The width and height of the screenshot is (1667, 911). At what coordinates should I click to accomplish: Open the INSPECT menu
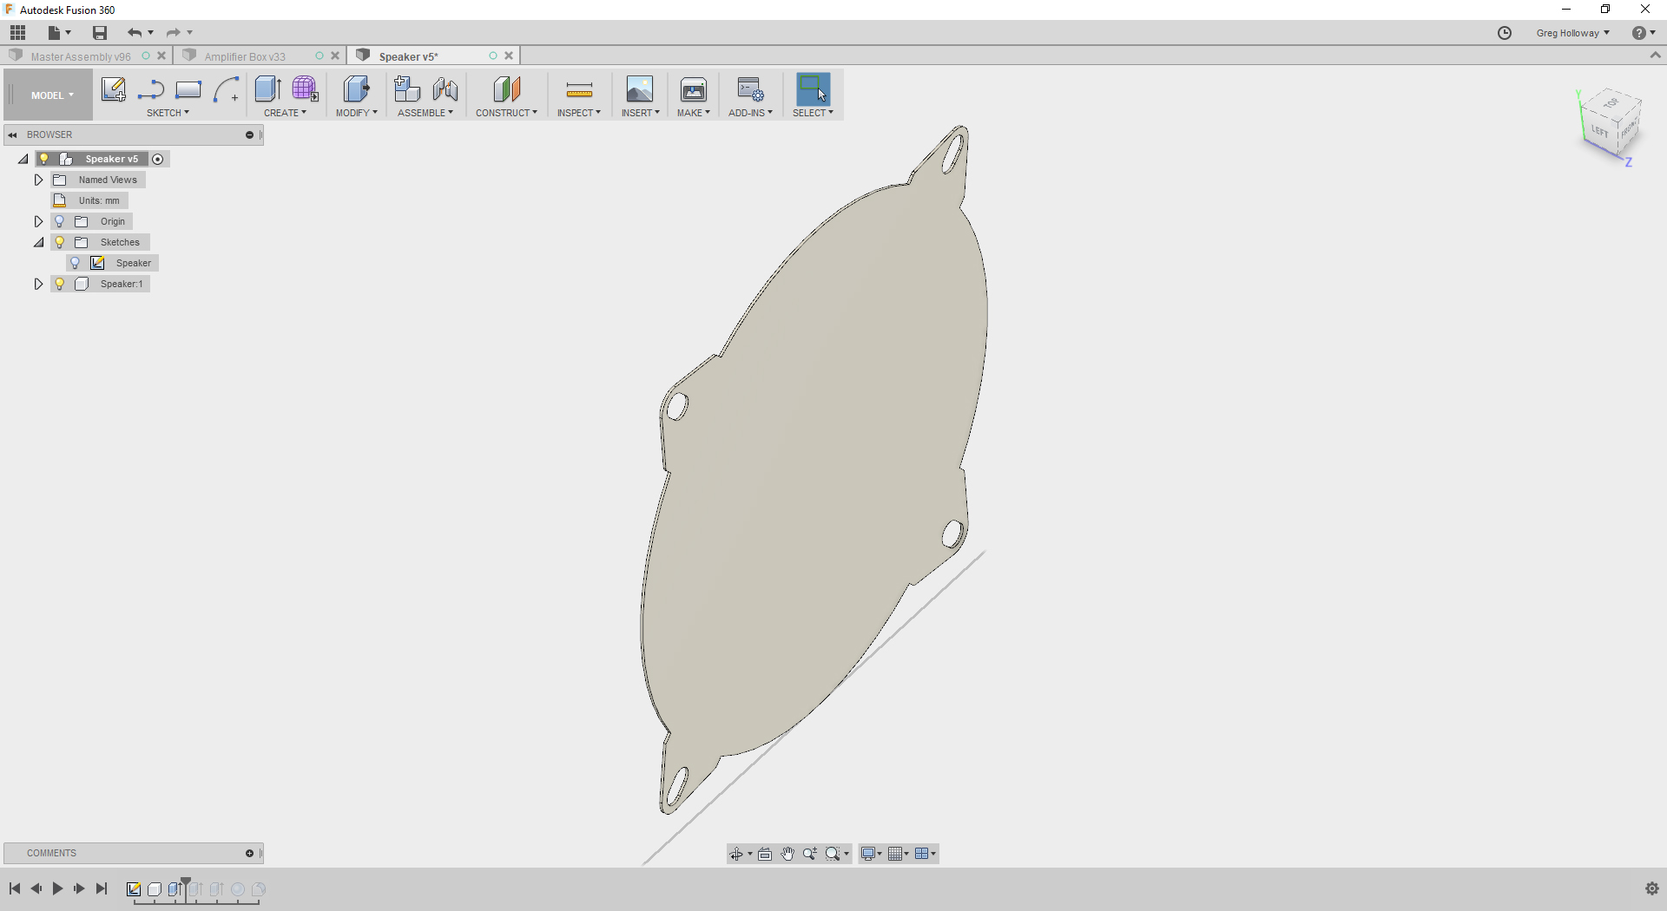578,113
